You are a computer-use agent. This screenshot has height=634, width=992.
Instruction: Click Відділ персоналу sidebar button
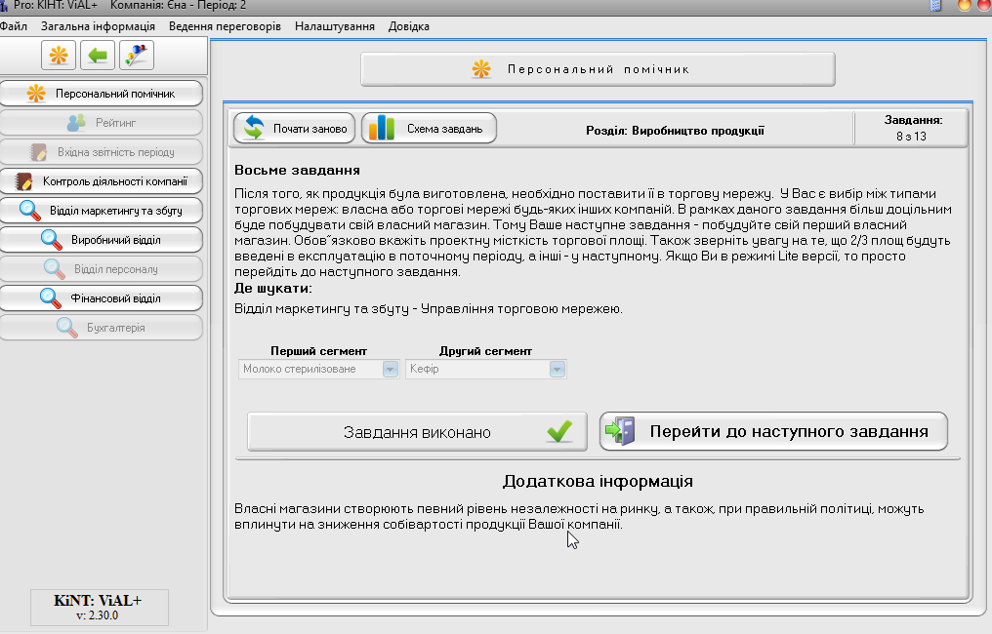[102, 269]
